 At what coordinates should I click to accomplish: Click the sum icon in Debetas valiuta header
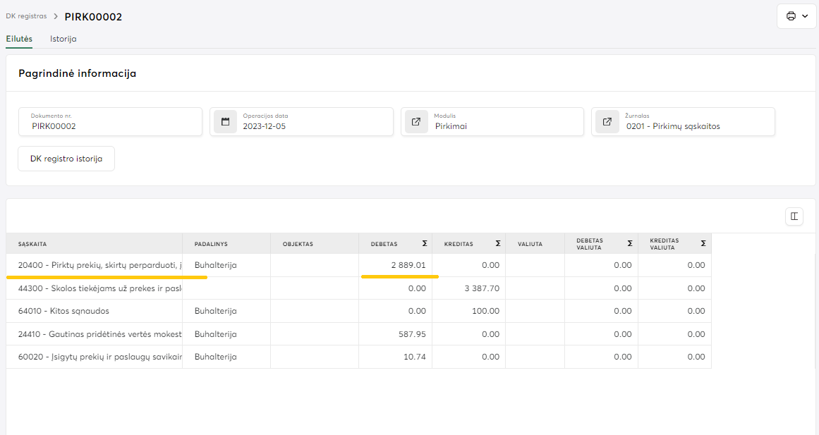tap(630, 244)
